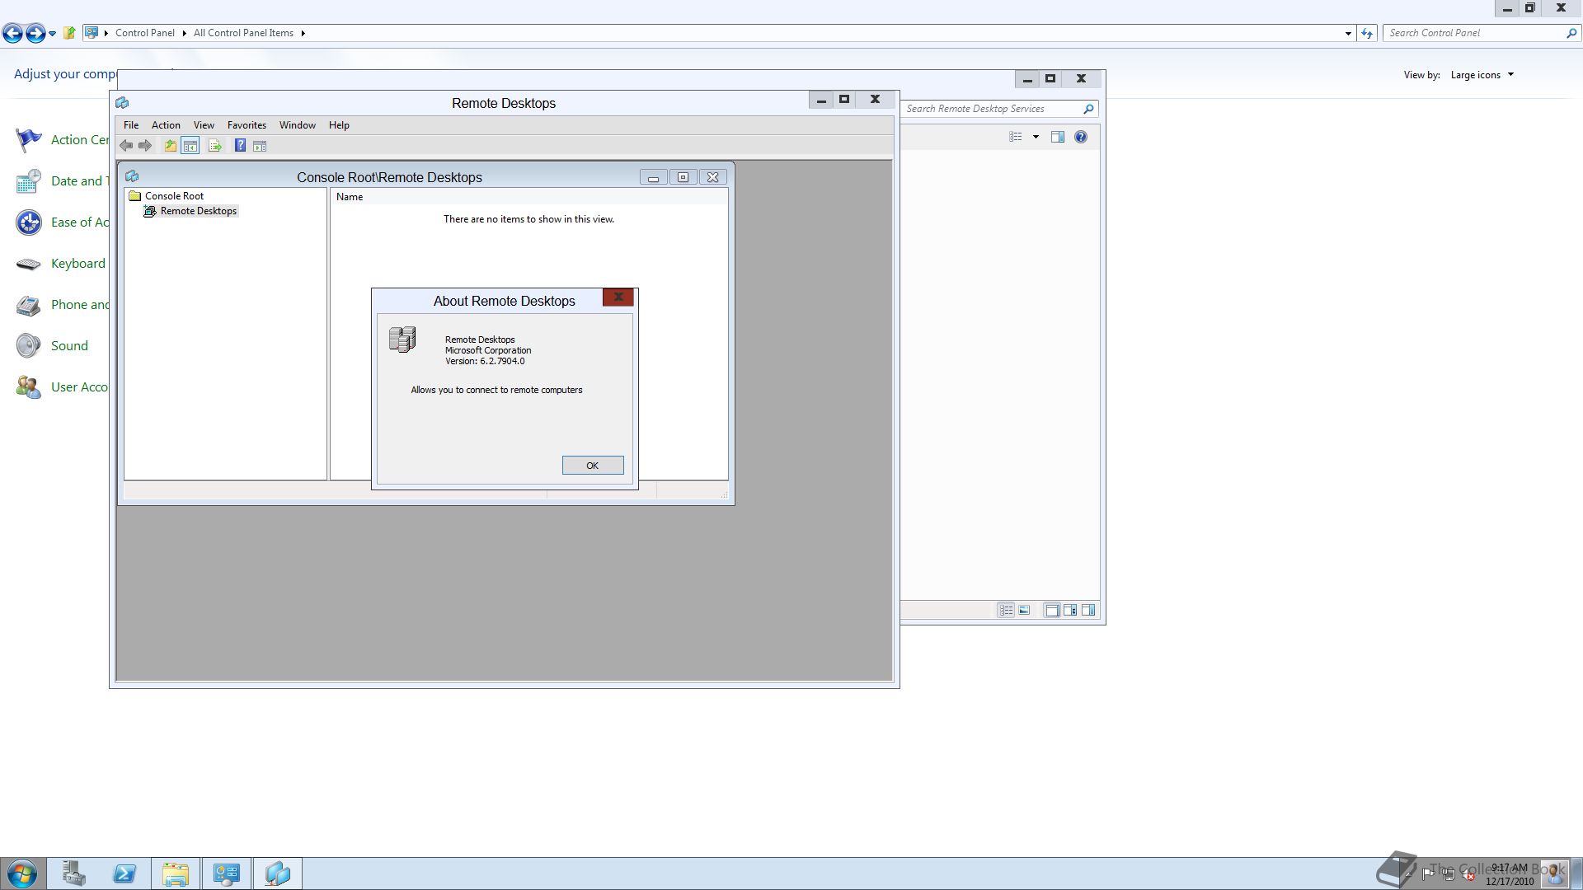
Task: Open Server Manager from taskbar
Action: pos(73,874)
